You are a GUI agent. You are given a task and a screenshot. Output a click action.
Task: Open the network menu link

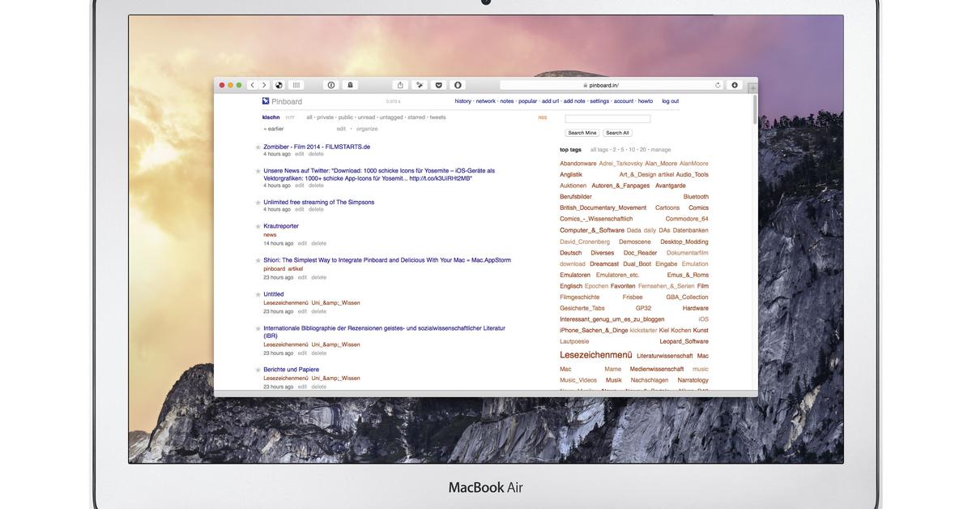point(486,101)
